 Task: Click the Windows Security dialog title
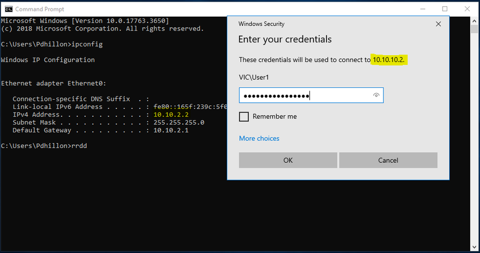(x=261, y=24)
